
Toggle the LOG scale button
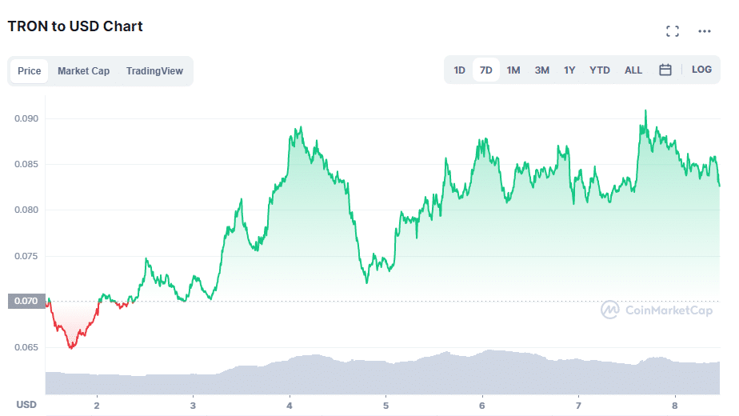point(701,70)
